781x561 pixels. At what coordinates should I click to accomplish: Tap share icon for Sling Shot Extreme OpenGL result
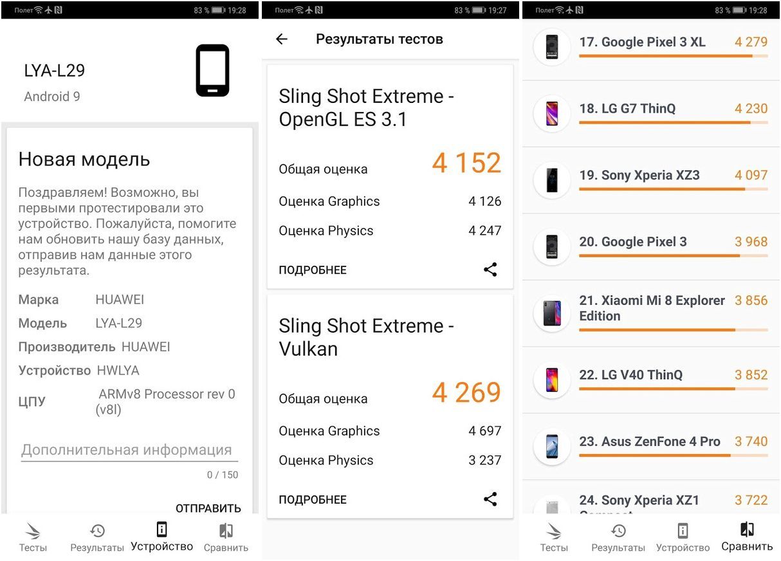[490, 270]
